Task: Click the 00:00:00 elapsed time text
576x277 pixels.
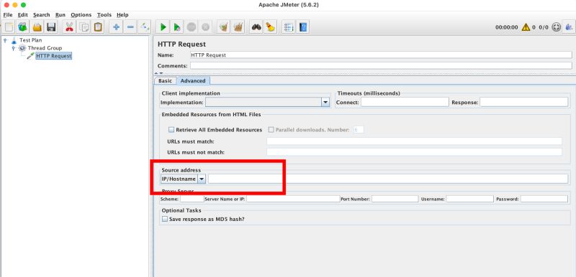Action: pyautogui.click(x=507, y=27)
